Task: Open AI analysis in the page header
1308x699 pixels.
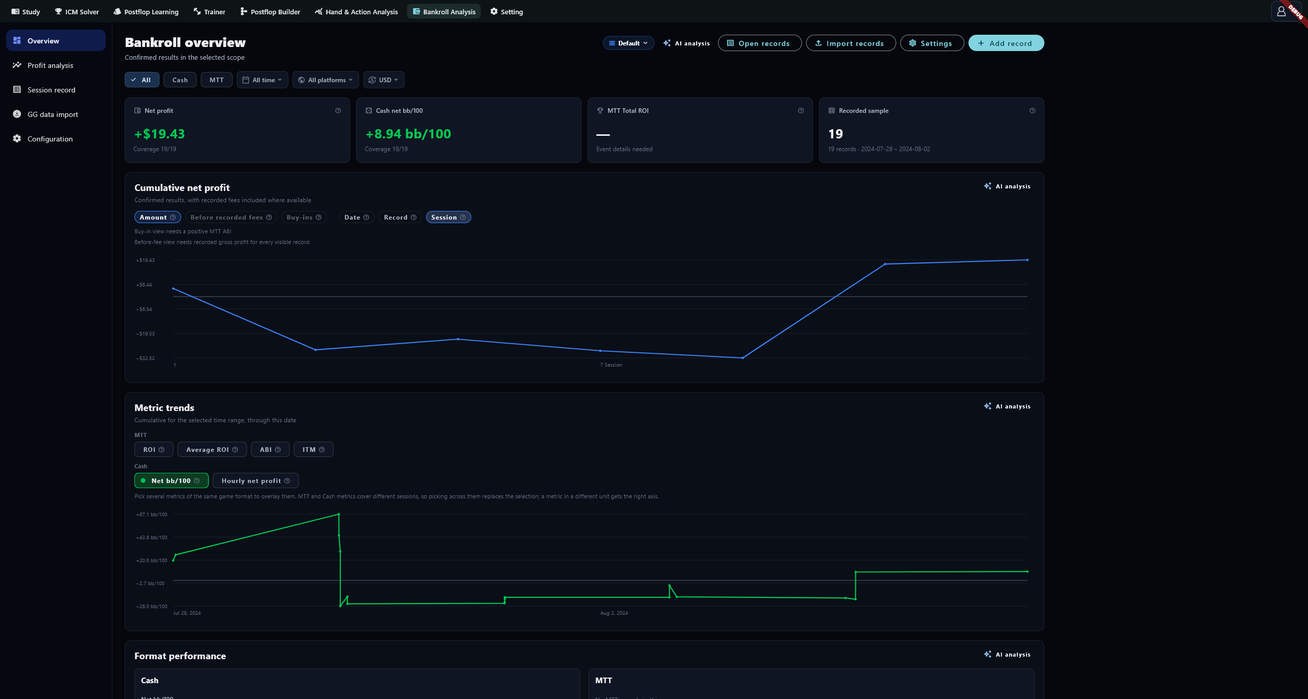Action: pos(686,43)
